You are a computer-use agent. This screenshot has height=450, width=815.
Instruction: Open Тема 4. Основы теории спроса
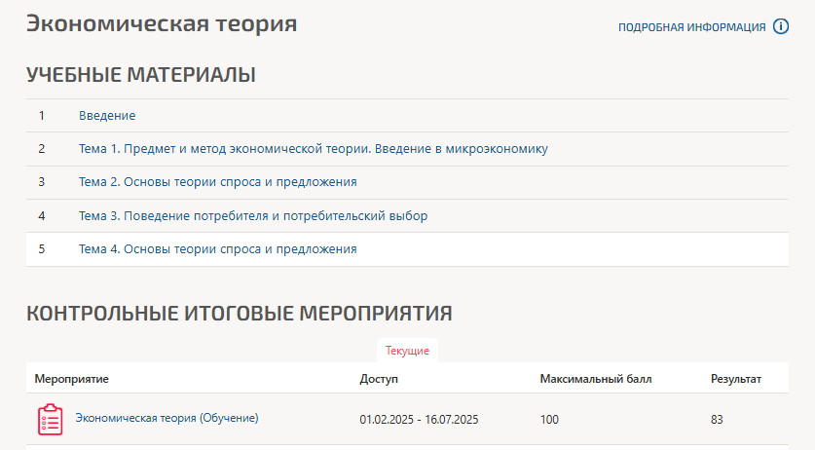(217, 249)
